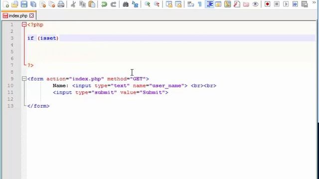Image resolution: width=319 pixels, height=179 pixels.
Task: Toggle synchronize vertical scrolling
Action: coord(169,4)
